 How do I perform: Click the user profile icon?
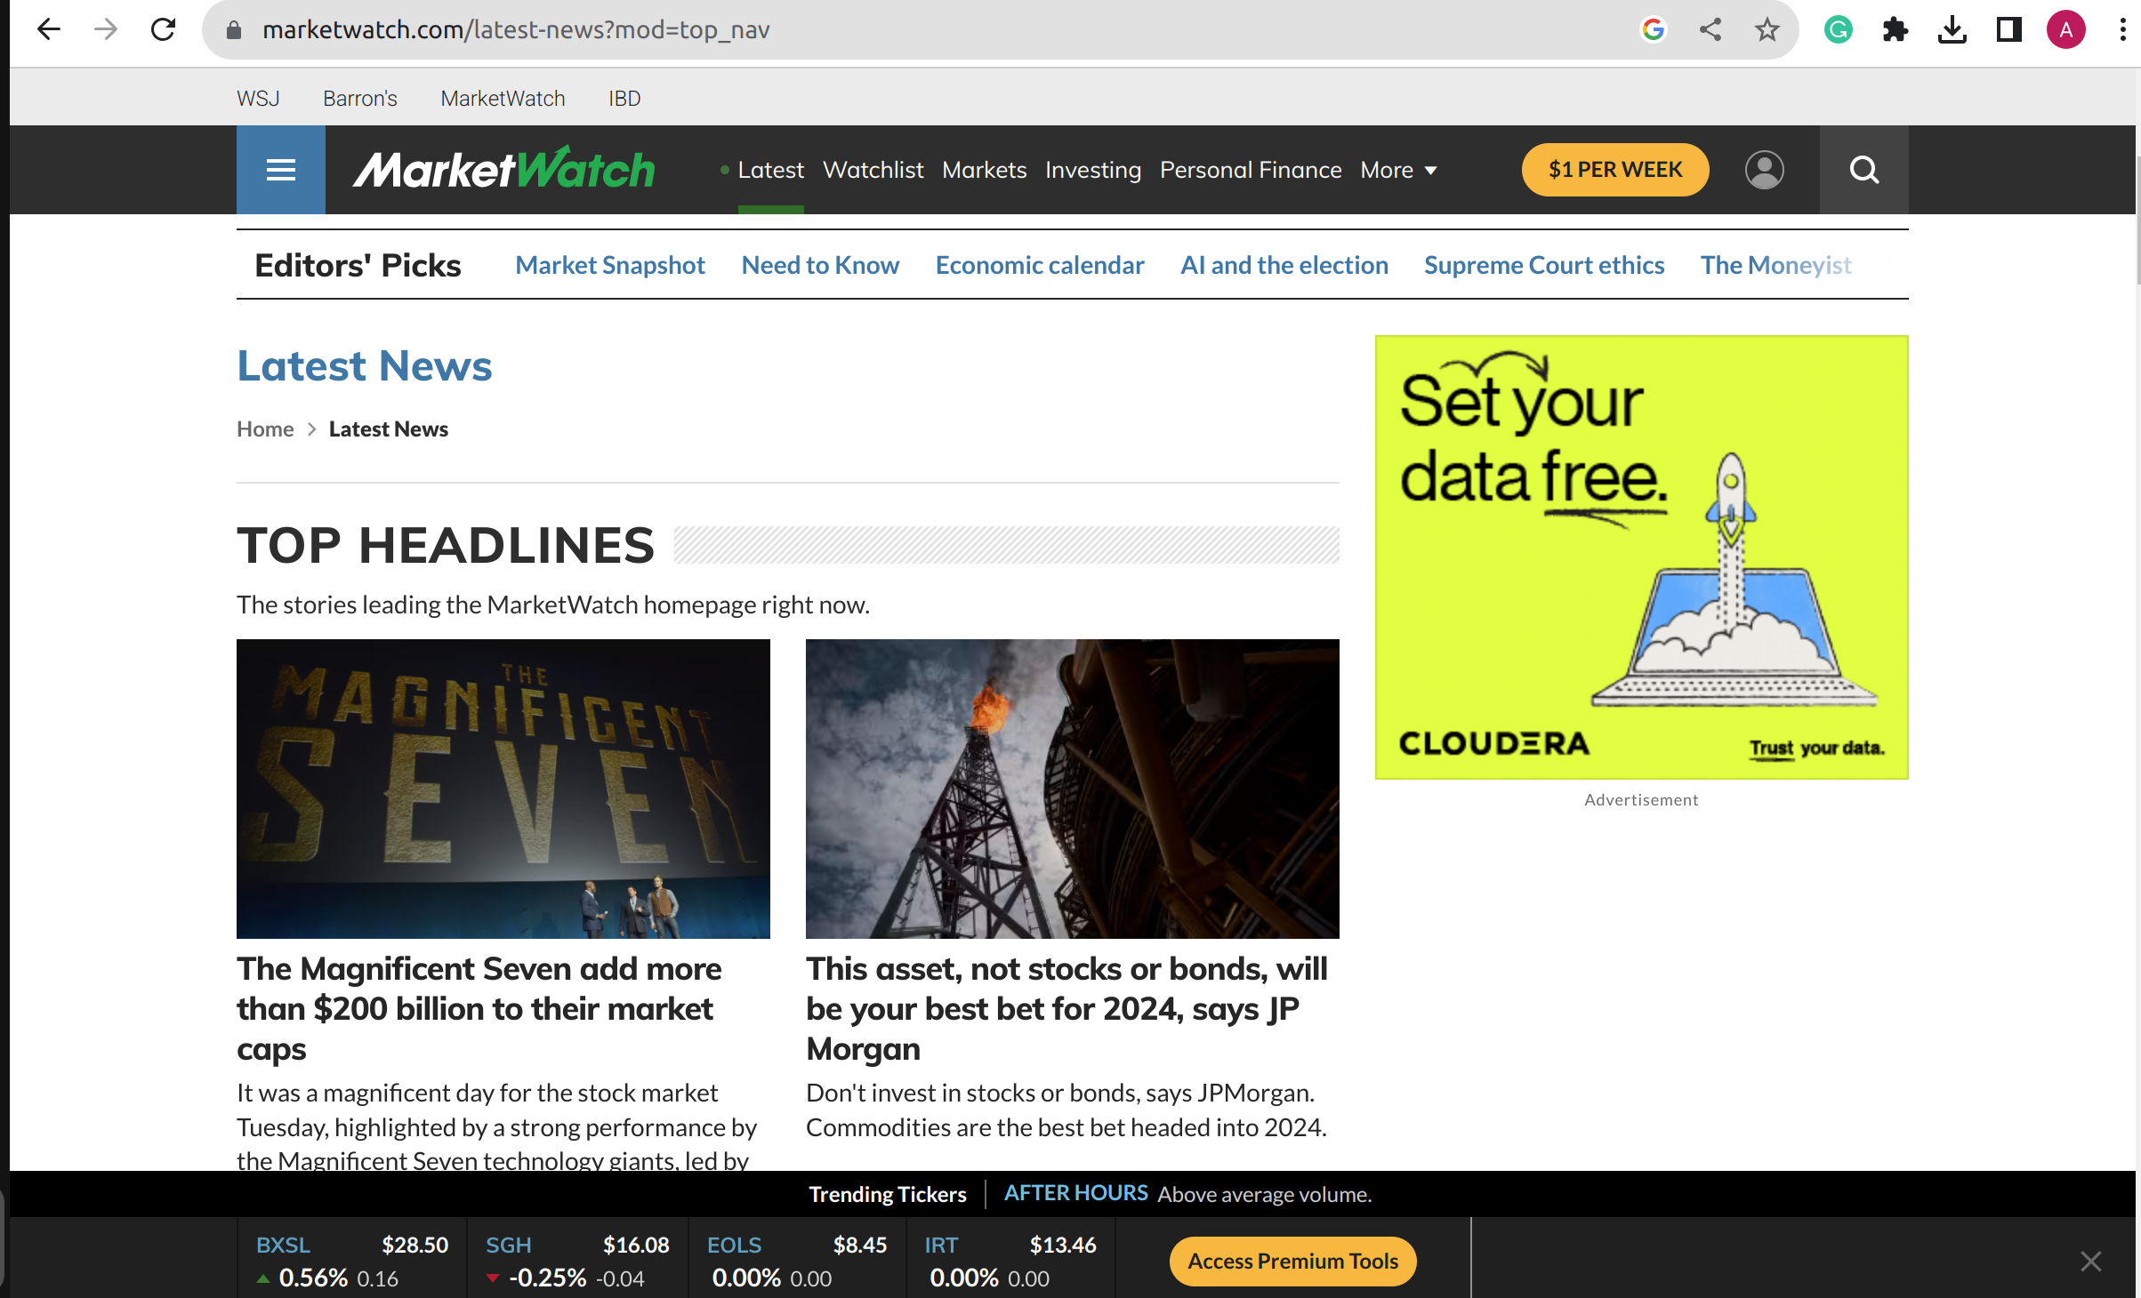point(1767,170)
